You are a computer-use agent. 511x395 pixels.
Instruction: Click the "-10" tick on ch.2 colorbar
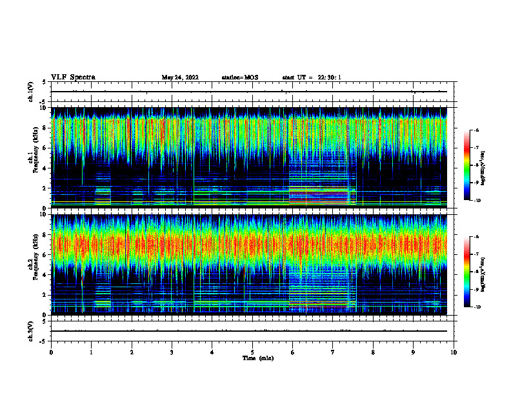click(x=477, y=307)
